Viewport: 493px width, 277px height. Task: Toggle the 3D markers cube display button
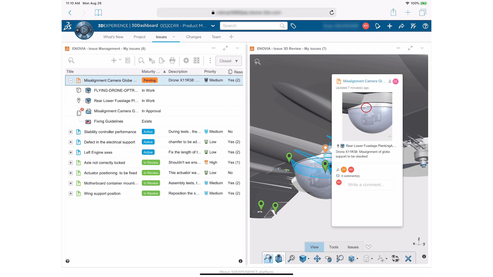tap(279, 258)
